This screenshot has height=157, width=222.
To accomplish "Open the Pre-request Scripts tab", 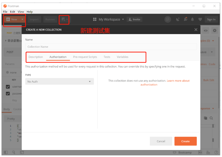I will [85, 57].
